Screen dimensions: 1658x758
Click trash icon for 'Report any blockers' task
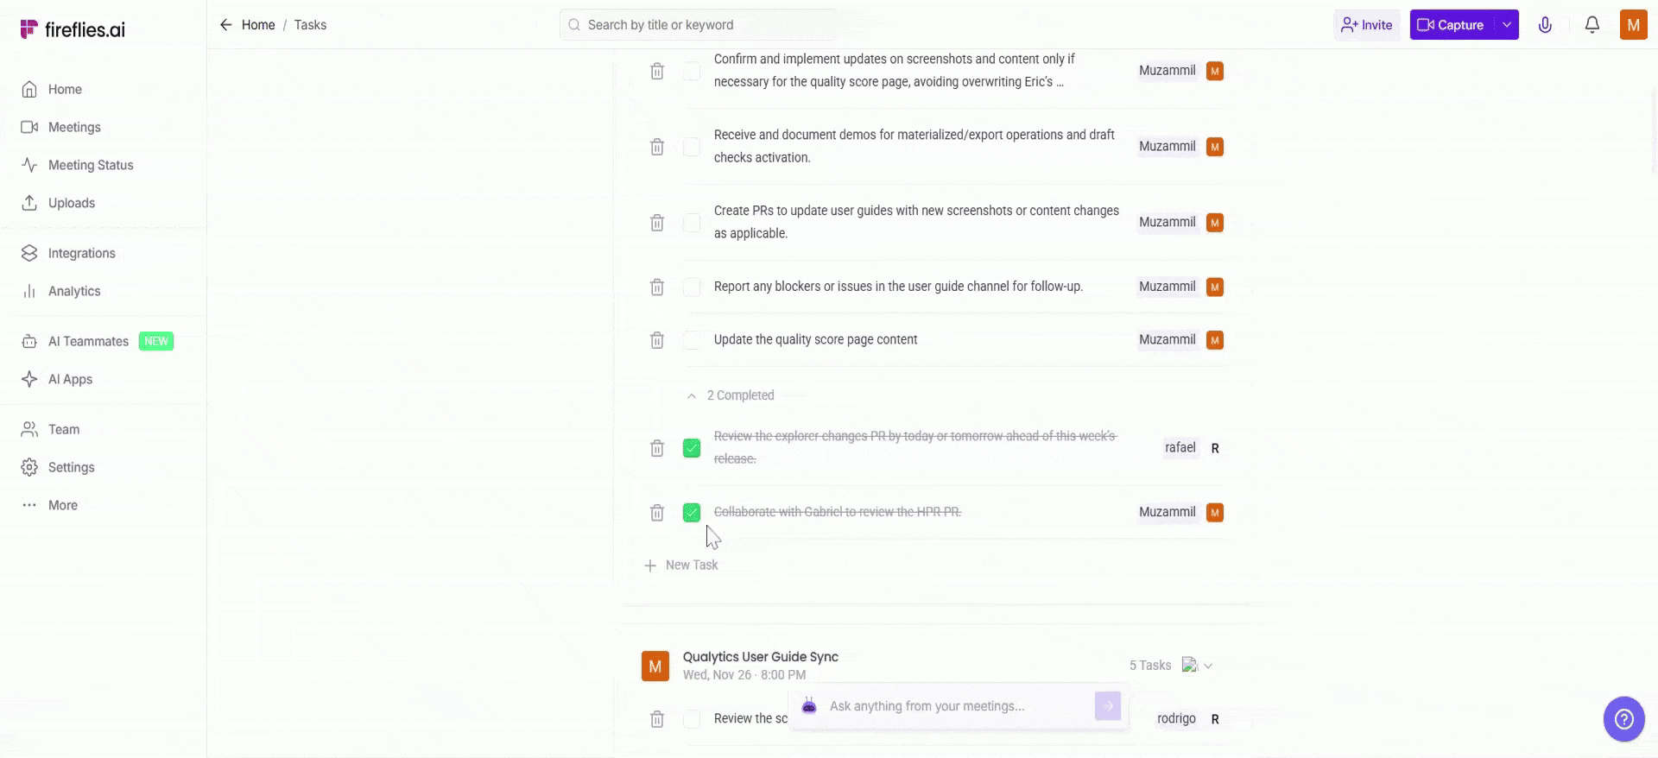[657, 287]
